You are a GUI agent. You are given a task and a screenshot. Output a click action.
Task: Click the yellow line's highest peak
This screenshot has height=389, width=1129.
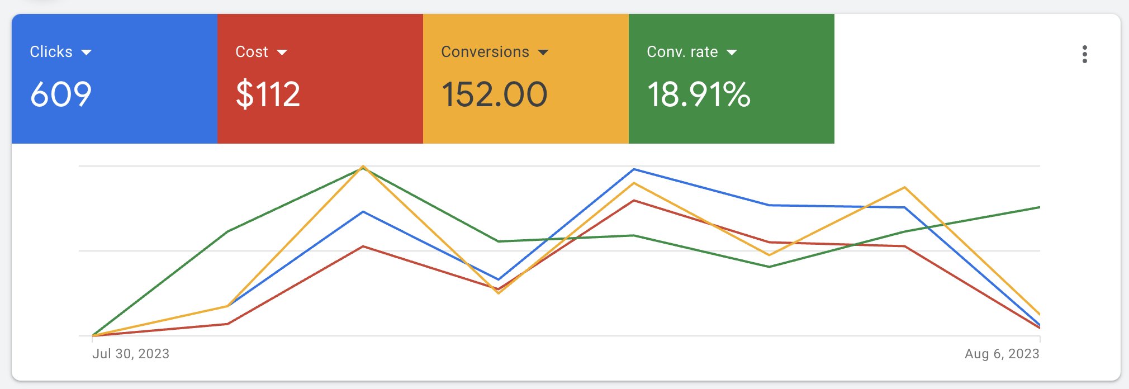[364, 166]
